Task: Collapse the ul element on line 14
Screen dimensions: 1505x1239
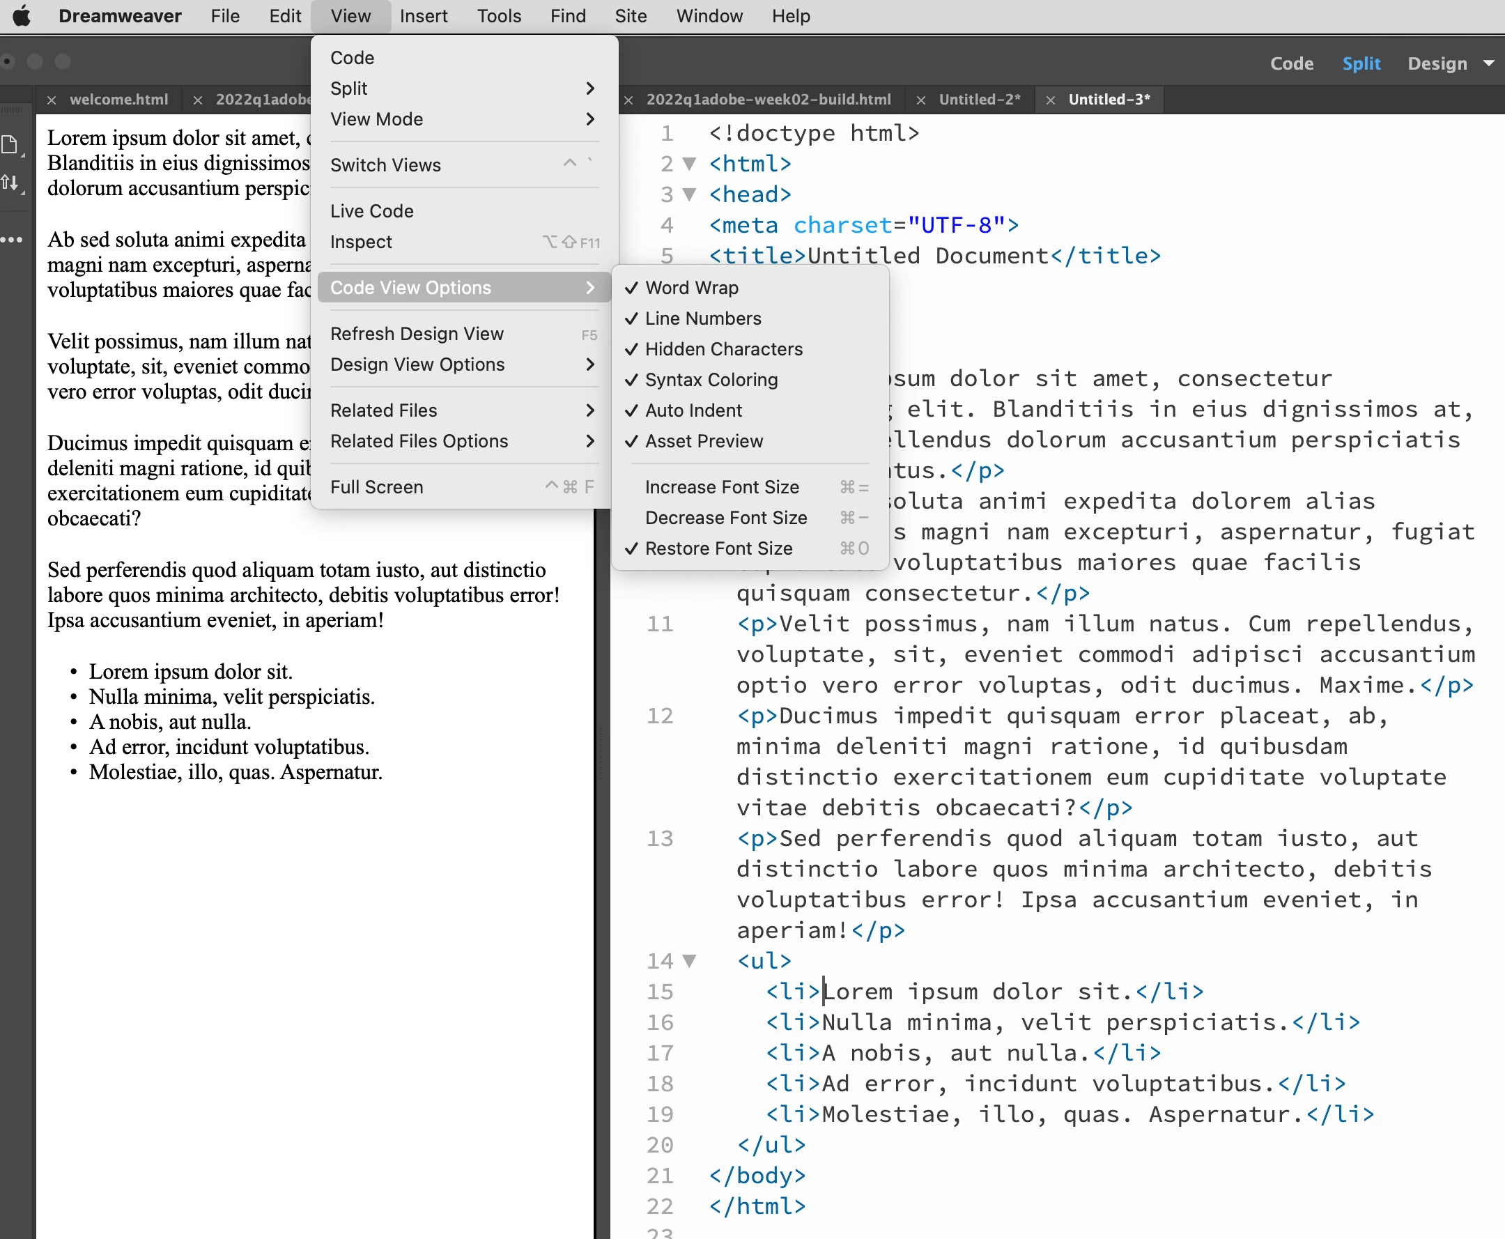Action: coord(689,961)
